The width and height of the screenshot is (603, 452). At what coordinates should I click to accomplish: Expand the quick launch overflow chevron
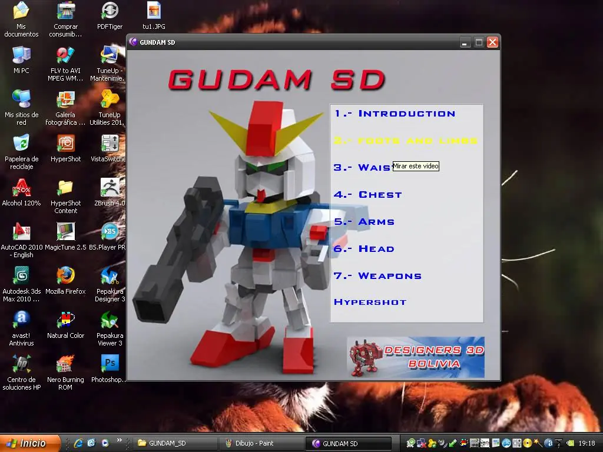click(x=119, y=440)
